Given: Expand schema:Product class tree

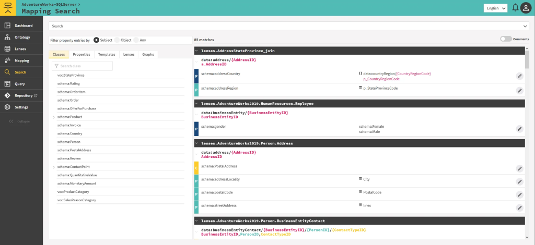Looking at the screenshot, I should pyautogui.click(x=54, y=117).
